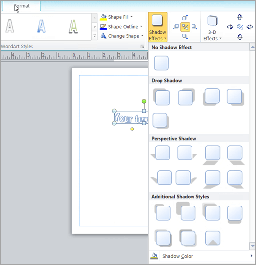Screen dimensions: 256x265
Task: Select the blue gradient WordArt style
Action: (x=41, y=26)
